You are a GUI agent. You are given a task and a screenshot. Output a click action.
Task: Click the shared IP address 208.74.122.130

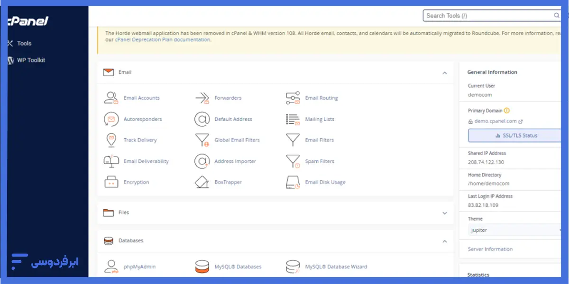pyautogui.click(x=486, y=162)
